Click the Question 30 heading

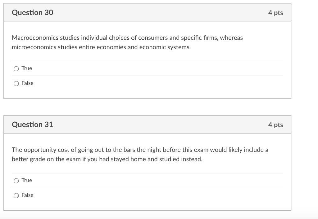(x=32, y=13)
